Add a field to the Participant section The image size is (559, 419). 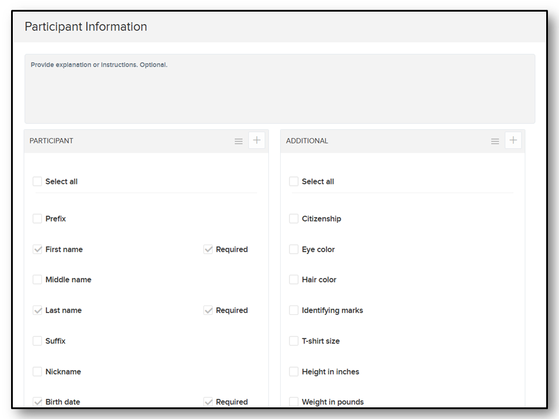click(x=257, y=140)
